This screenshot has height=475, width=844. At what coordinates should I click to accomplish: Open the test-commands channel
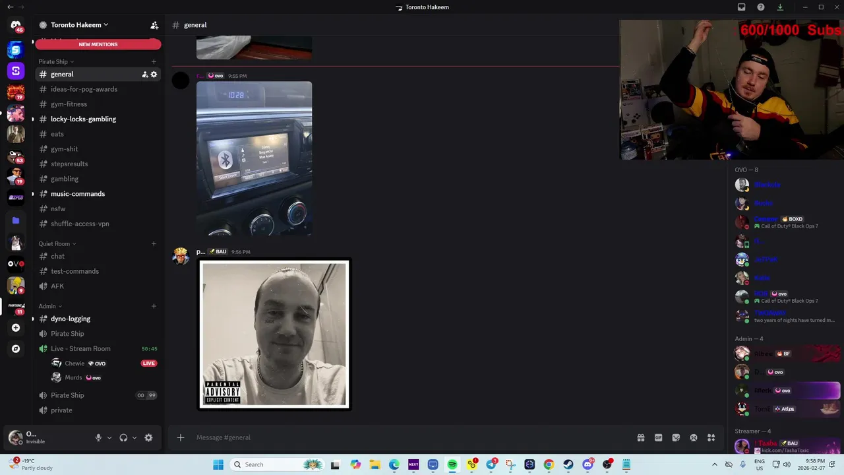(98, 271)
